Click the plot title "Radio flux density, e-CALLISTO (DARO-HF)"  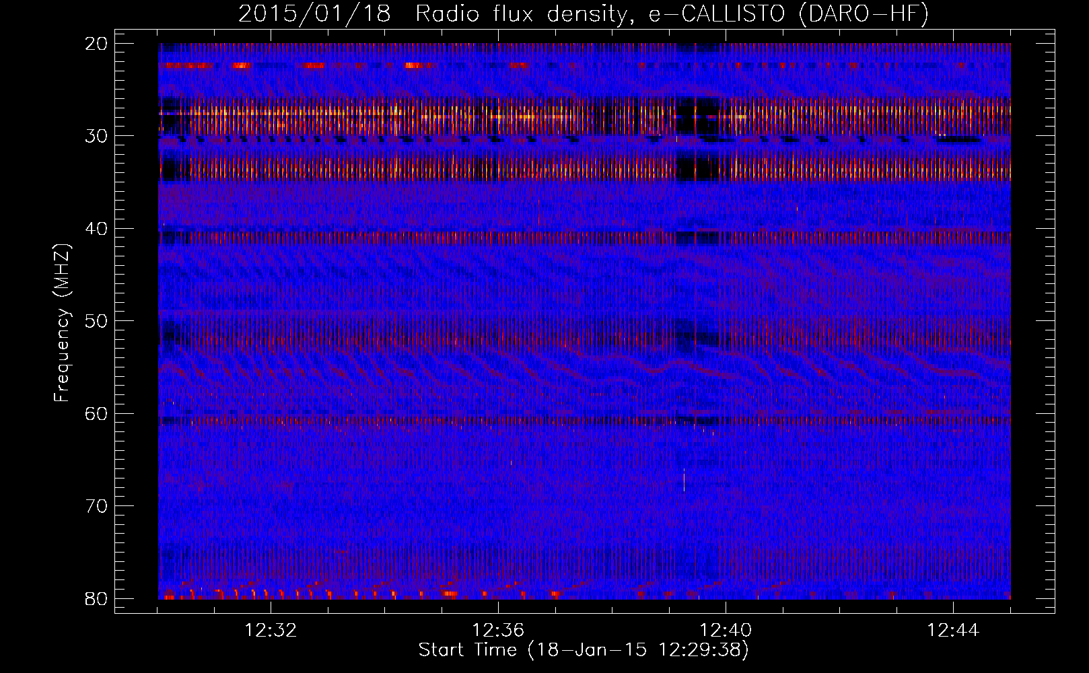click(x=672, y=13)
